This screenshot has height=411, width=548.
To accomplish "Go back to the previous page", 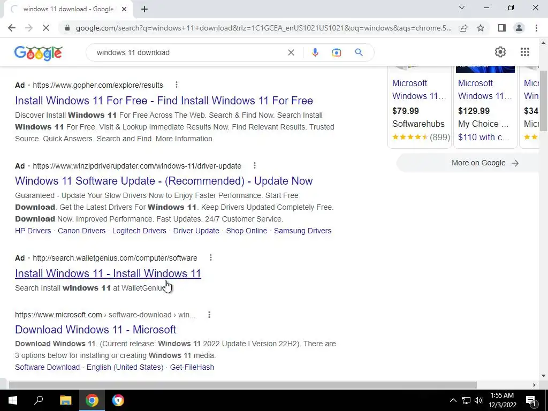I will coord(12,28).
